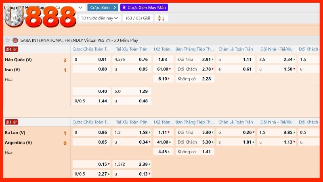Choose Không có next goal 2.28
The width and height of the screenshot is (323, 182).
(x=195, y=79)
